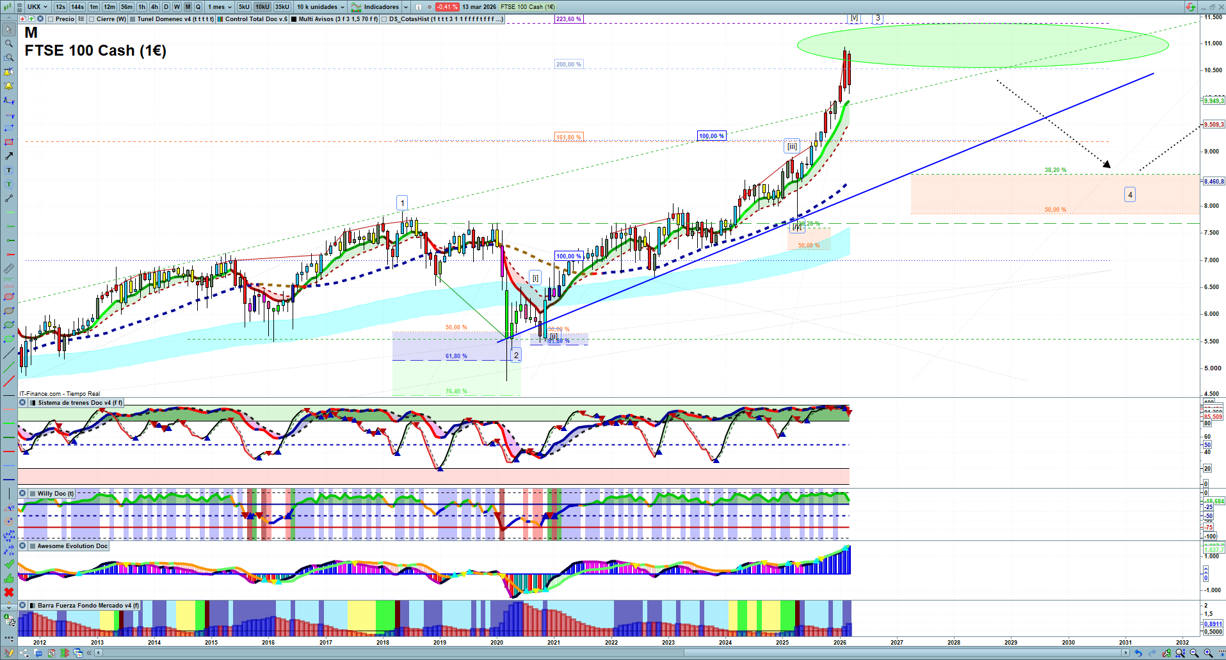Toggle Sistema de trenes Doc v4 visibility box
The height and width of the screenshot is (660, 1226).
click(x=33, y=403)
